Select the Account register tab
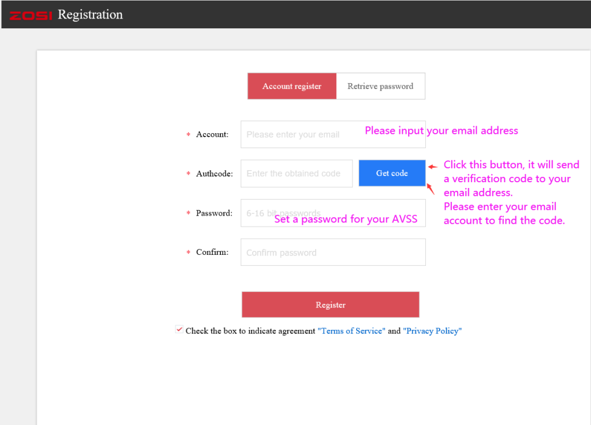The height and width of the screenshot is (425, 591). click(x=291, y=85)
